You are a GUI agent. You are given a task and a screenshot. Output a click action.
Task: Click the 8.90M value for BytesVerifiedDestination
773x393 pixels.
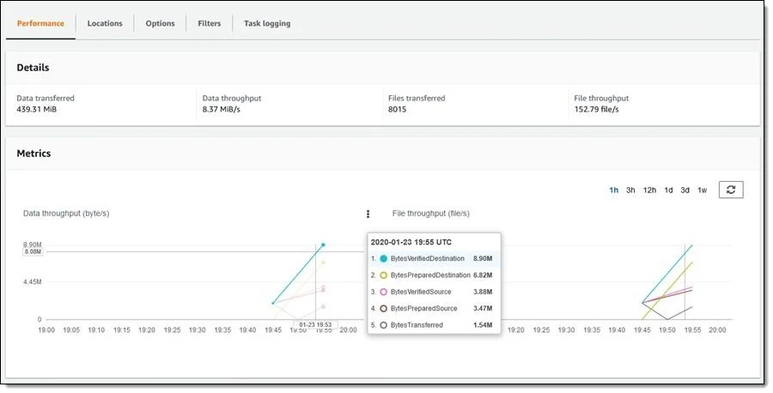coord(483,258)
